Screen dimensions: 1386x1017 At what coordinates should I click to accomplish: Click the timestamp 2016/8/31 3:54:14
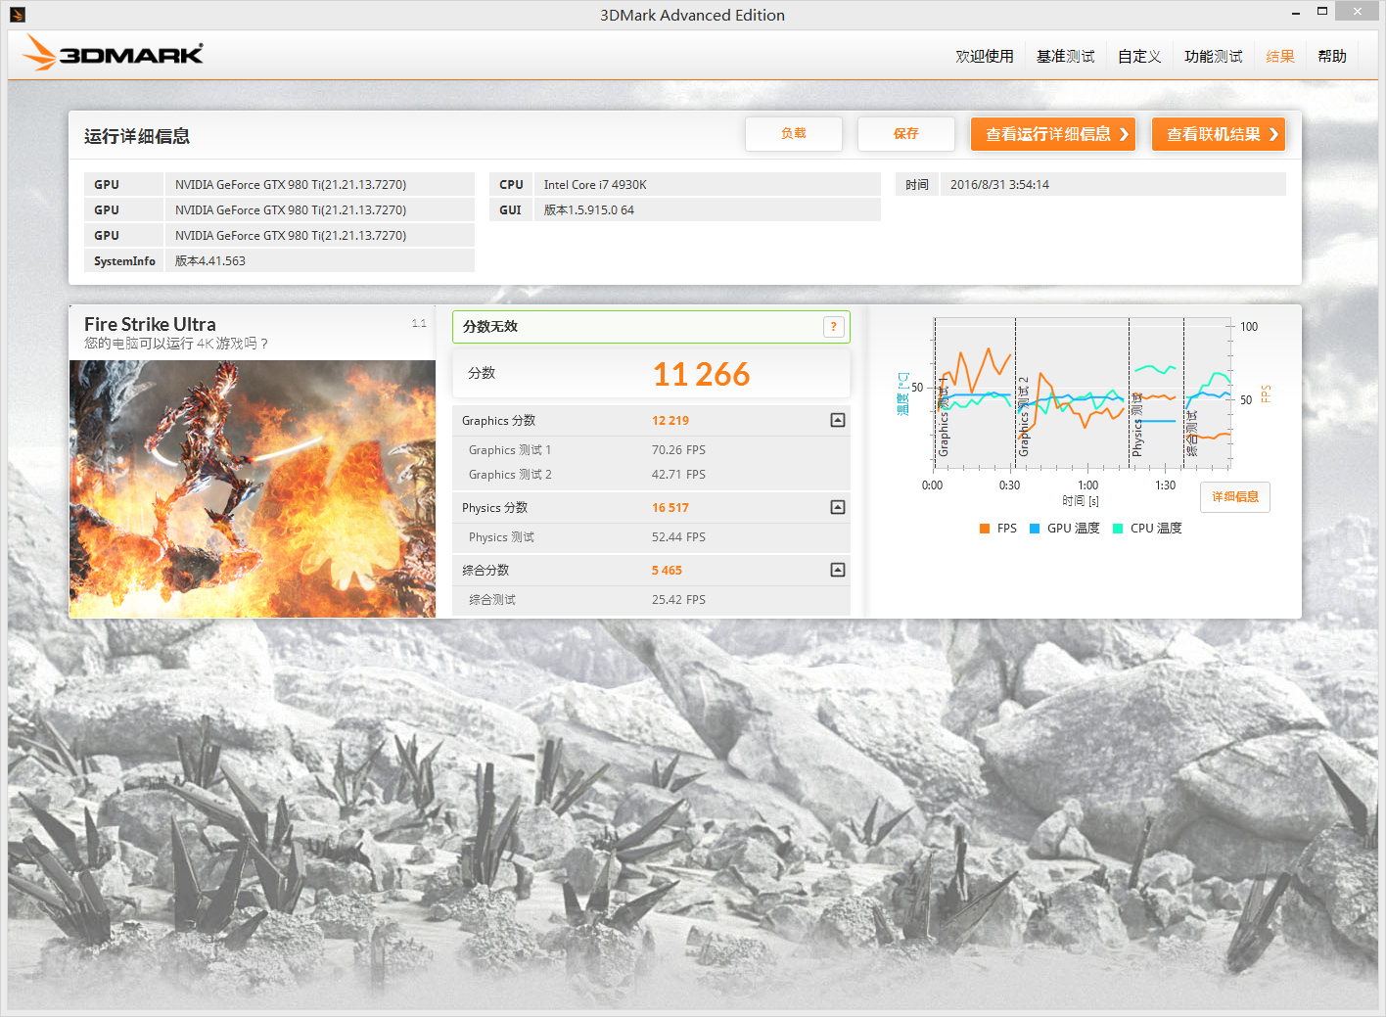999,185
